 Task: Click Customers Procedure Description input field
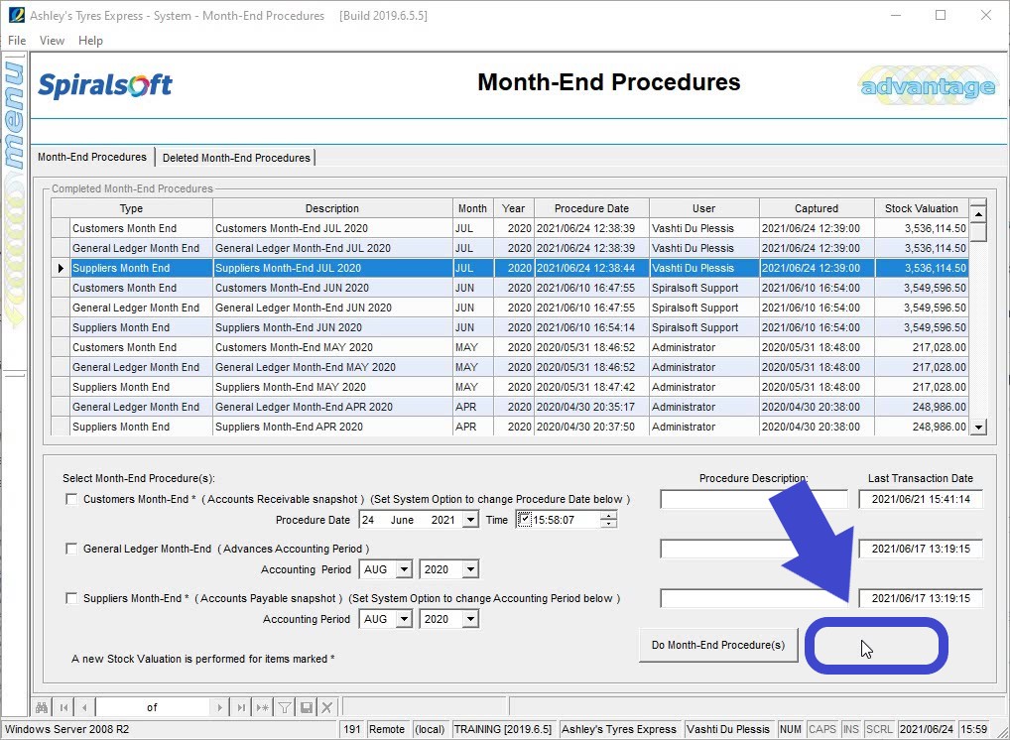(754, 499)
